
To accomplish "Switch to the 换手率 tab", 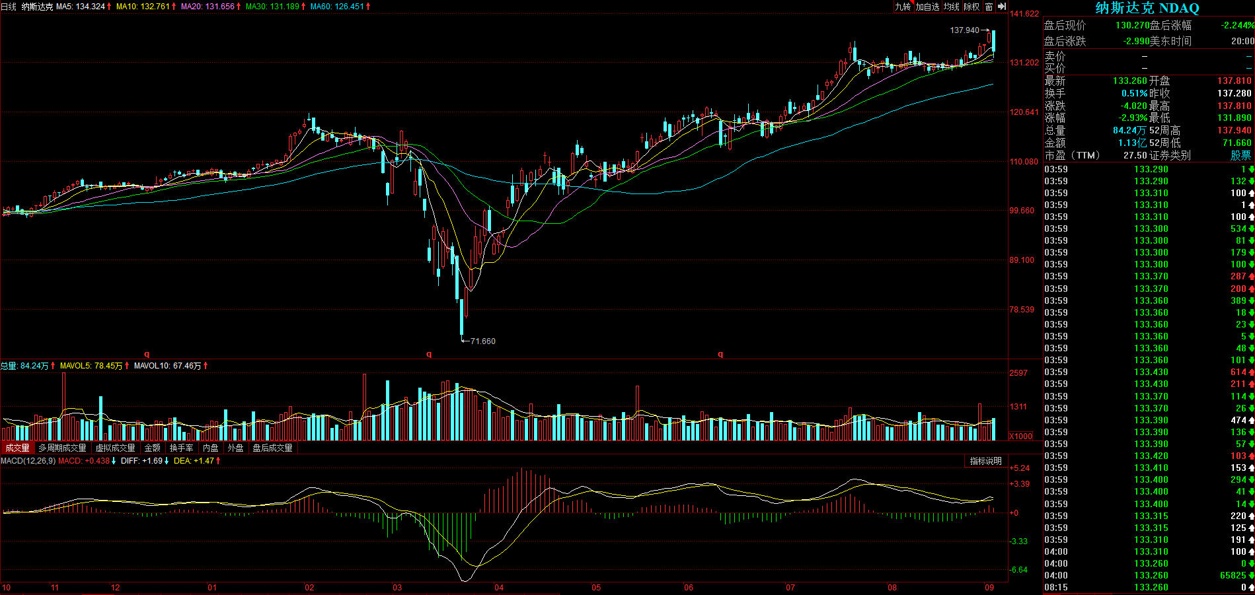I will tap(181, 448).
